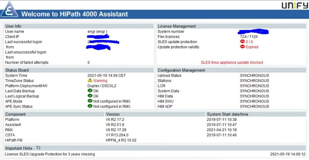The width and height of the screenshot is (309, 160).
Task: Click the red Warning text for TimeZone Status
Action: click(100, 81)
